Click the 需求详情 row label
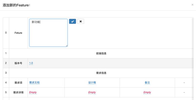This screenshot has width=196, height=100. (18, 92)
